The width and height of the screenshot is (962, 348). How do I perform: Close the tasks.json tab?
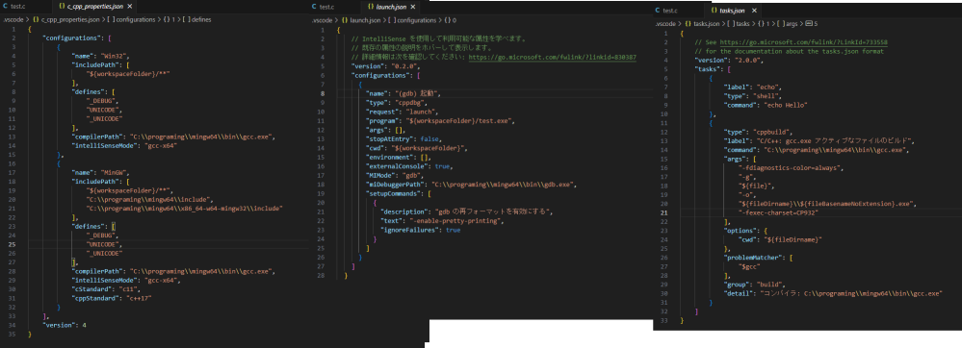[754, 11]
